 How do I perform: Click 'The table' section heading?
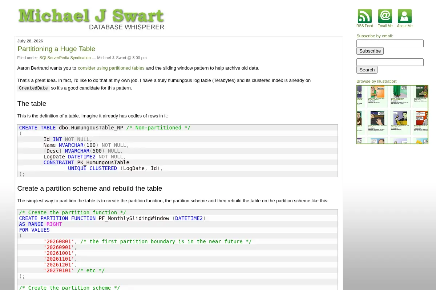(32, 104)
